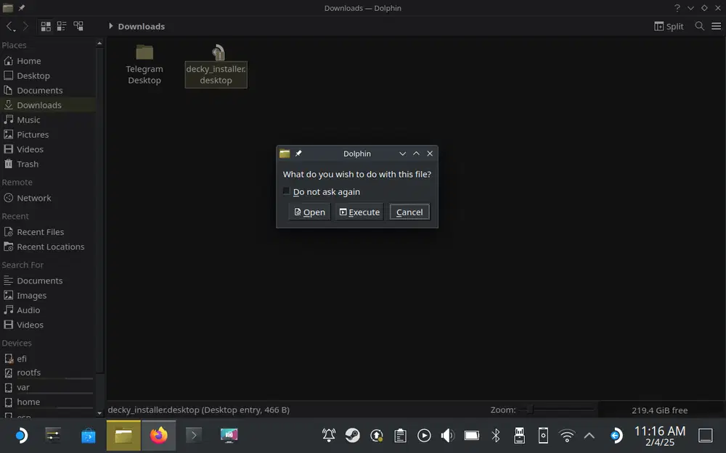The height and width of the screenshot is (453, 726).
Task: Open notifications bell in system tray
Action: 329,436
